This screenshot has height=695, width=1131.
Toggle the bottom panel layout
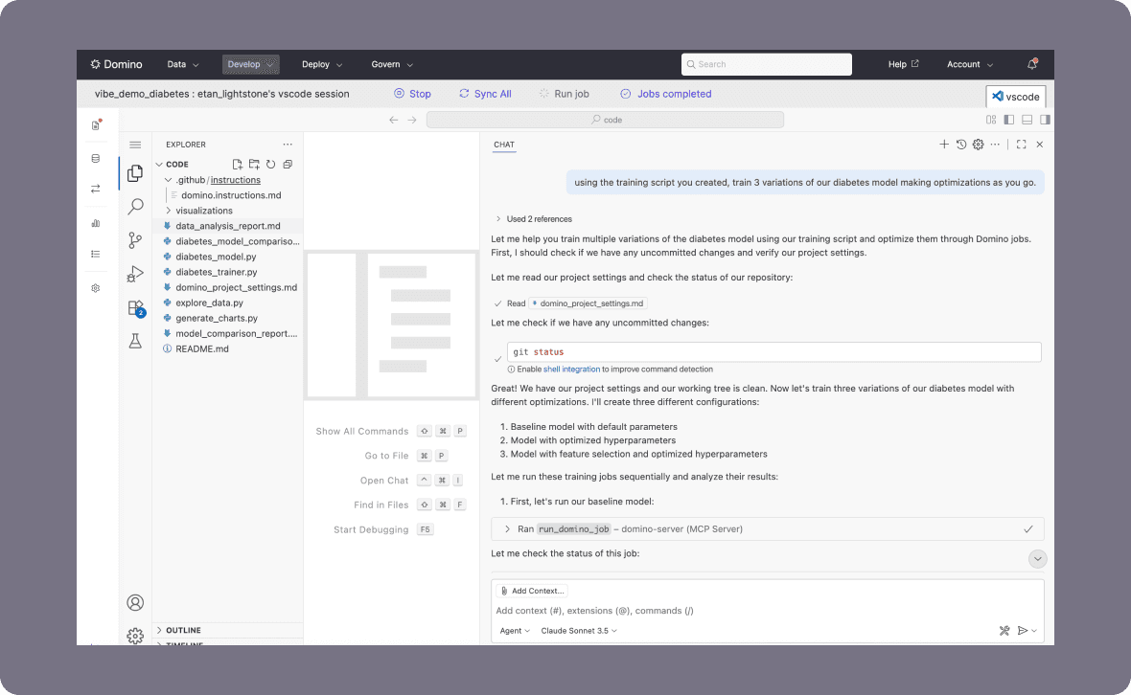pyautogui.click(x=1027, y=120)
